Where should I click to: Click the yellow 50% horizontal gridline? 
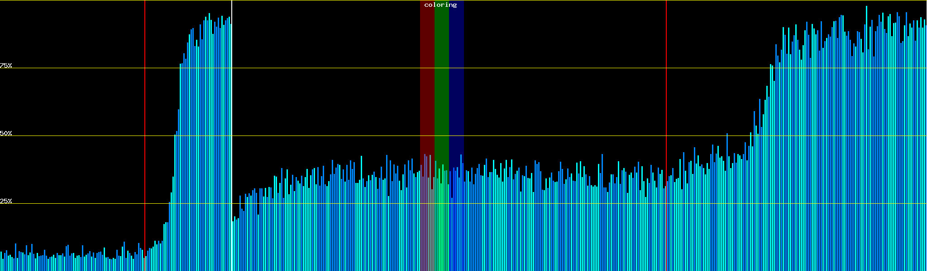543,136
